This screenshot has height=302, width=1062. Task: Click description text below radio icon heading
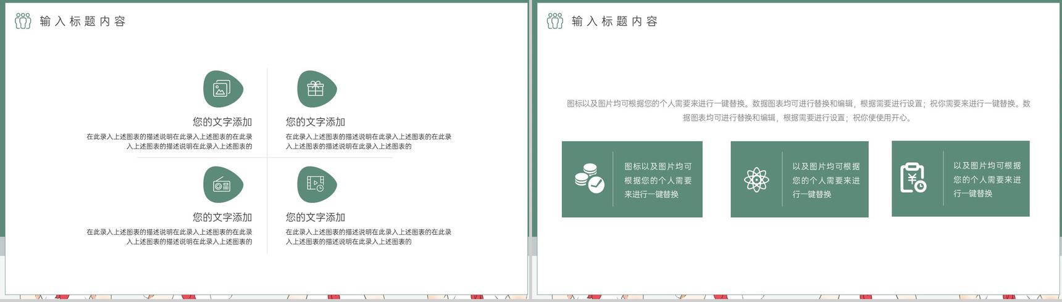(169, 237)
